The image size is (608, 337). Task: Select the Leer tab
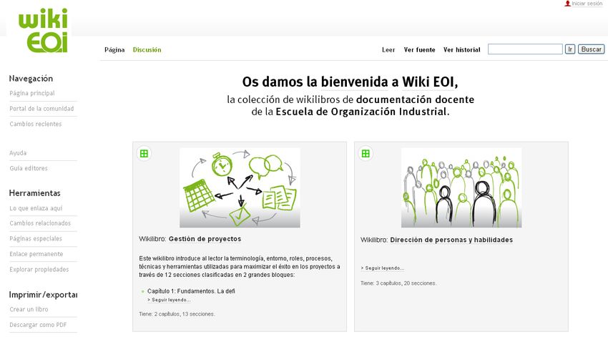(x=388, y=49)
